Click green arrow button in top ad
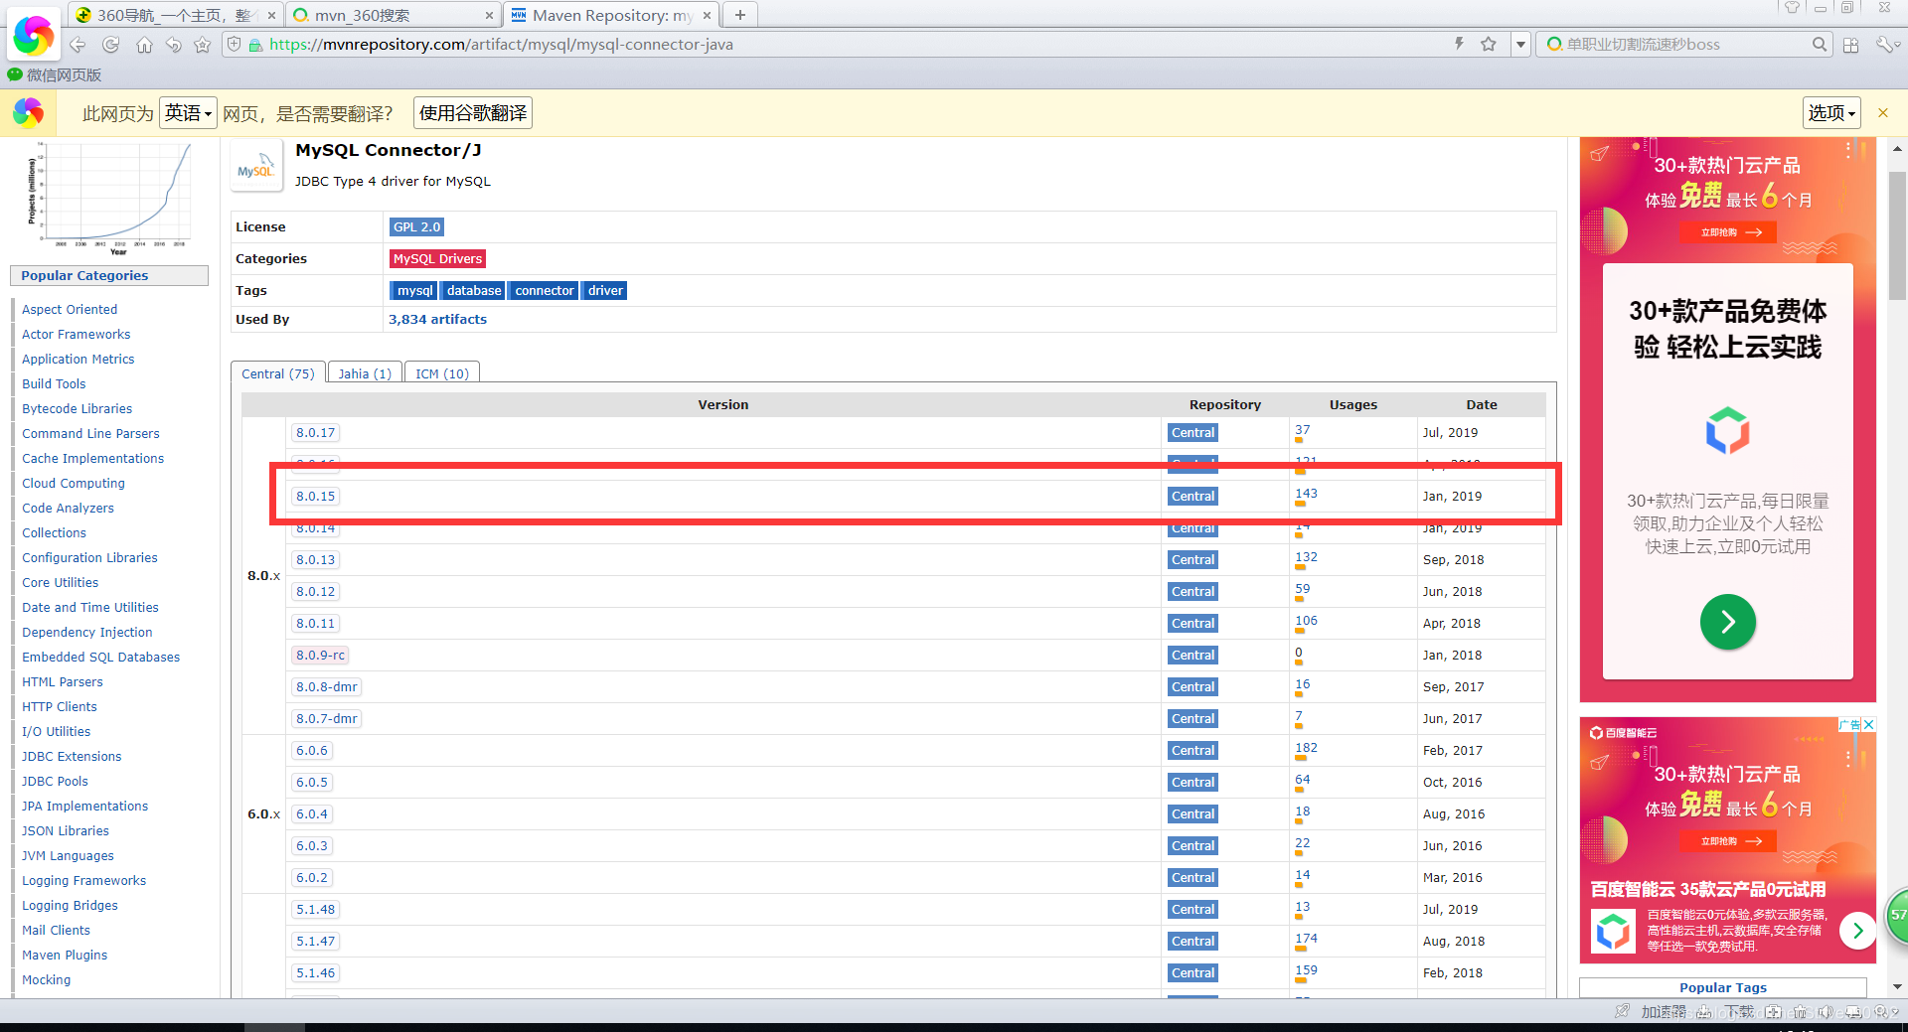1908x1032 pixels. coord(1727,622)
